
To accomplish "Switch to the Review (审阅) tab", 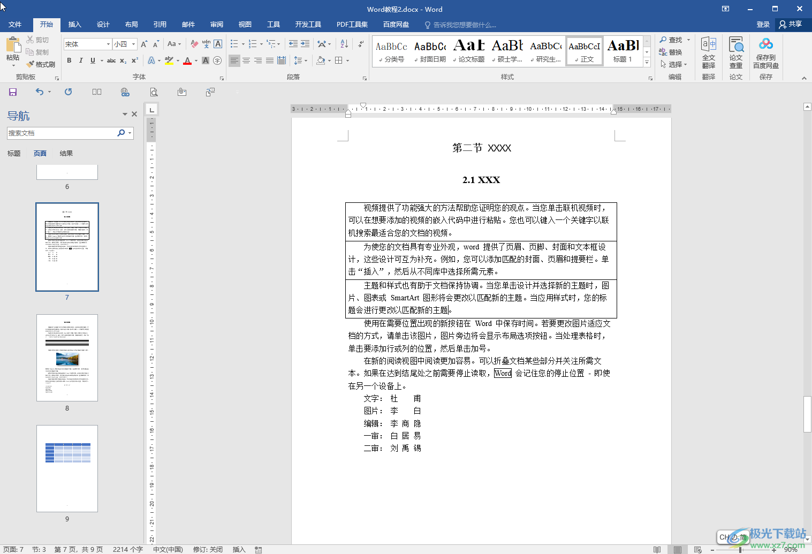I will tap(217, 25).
